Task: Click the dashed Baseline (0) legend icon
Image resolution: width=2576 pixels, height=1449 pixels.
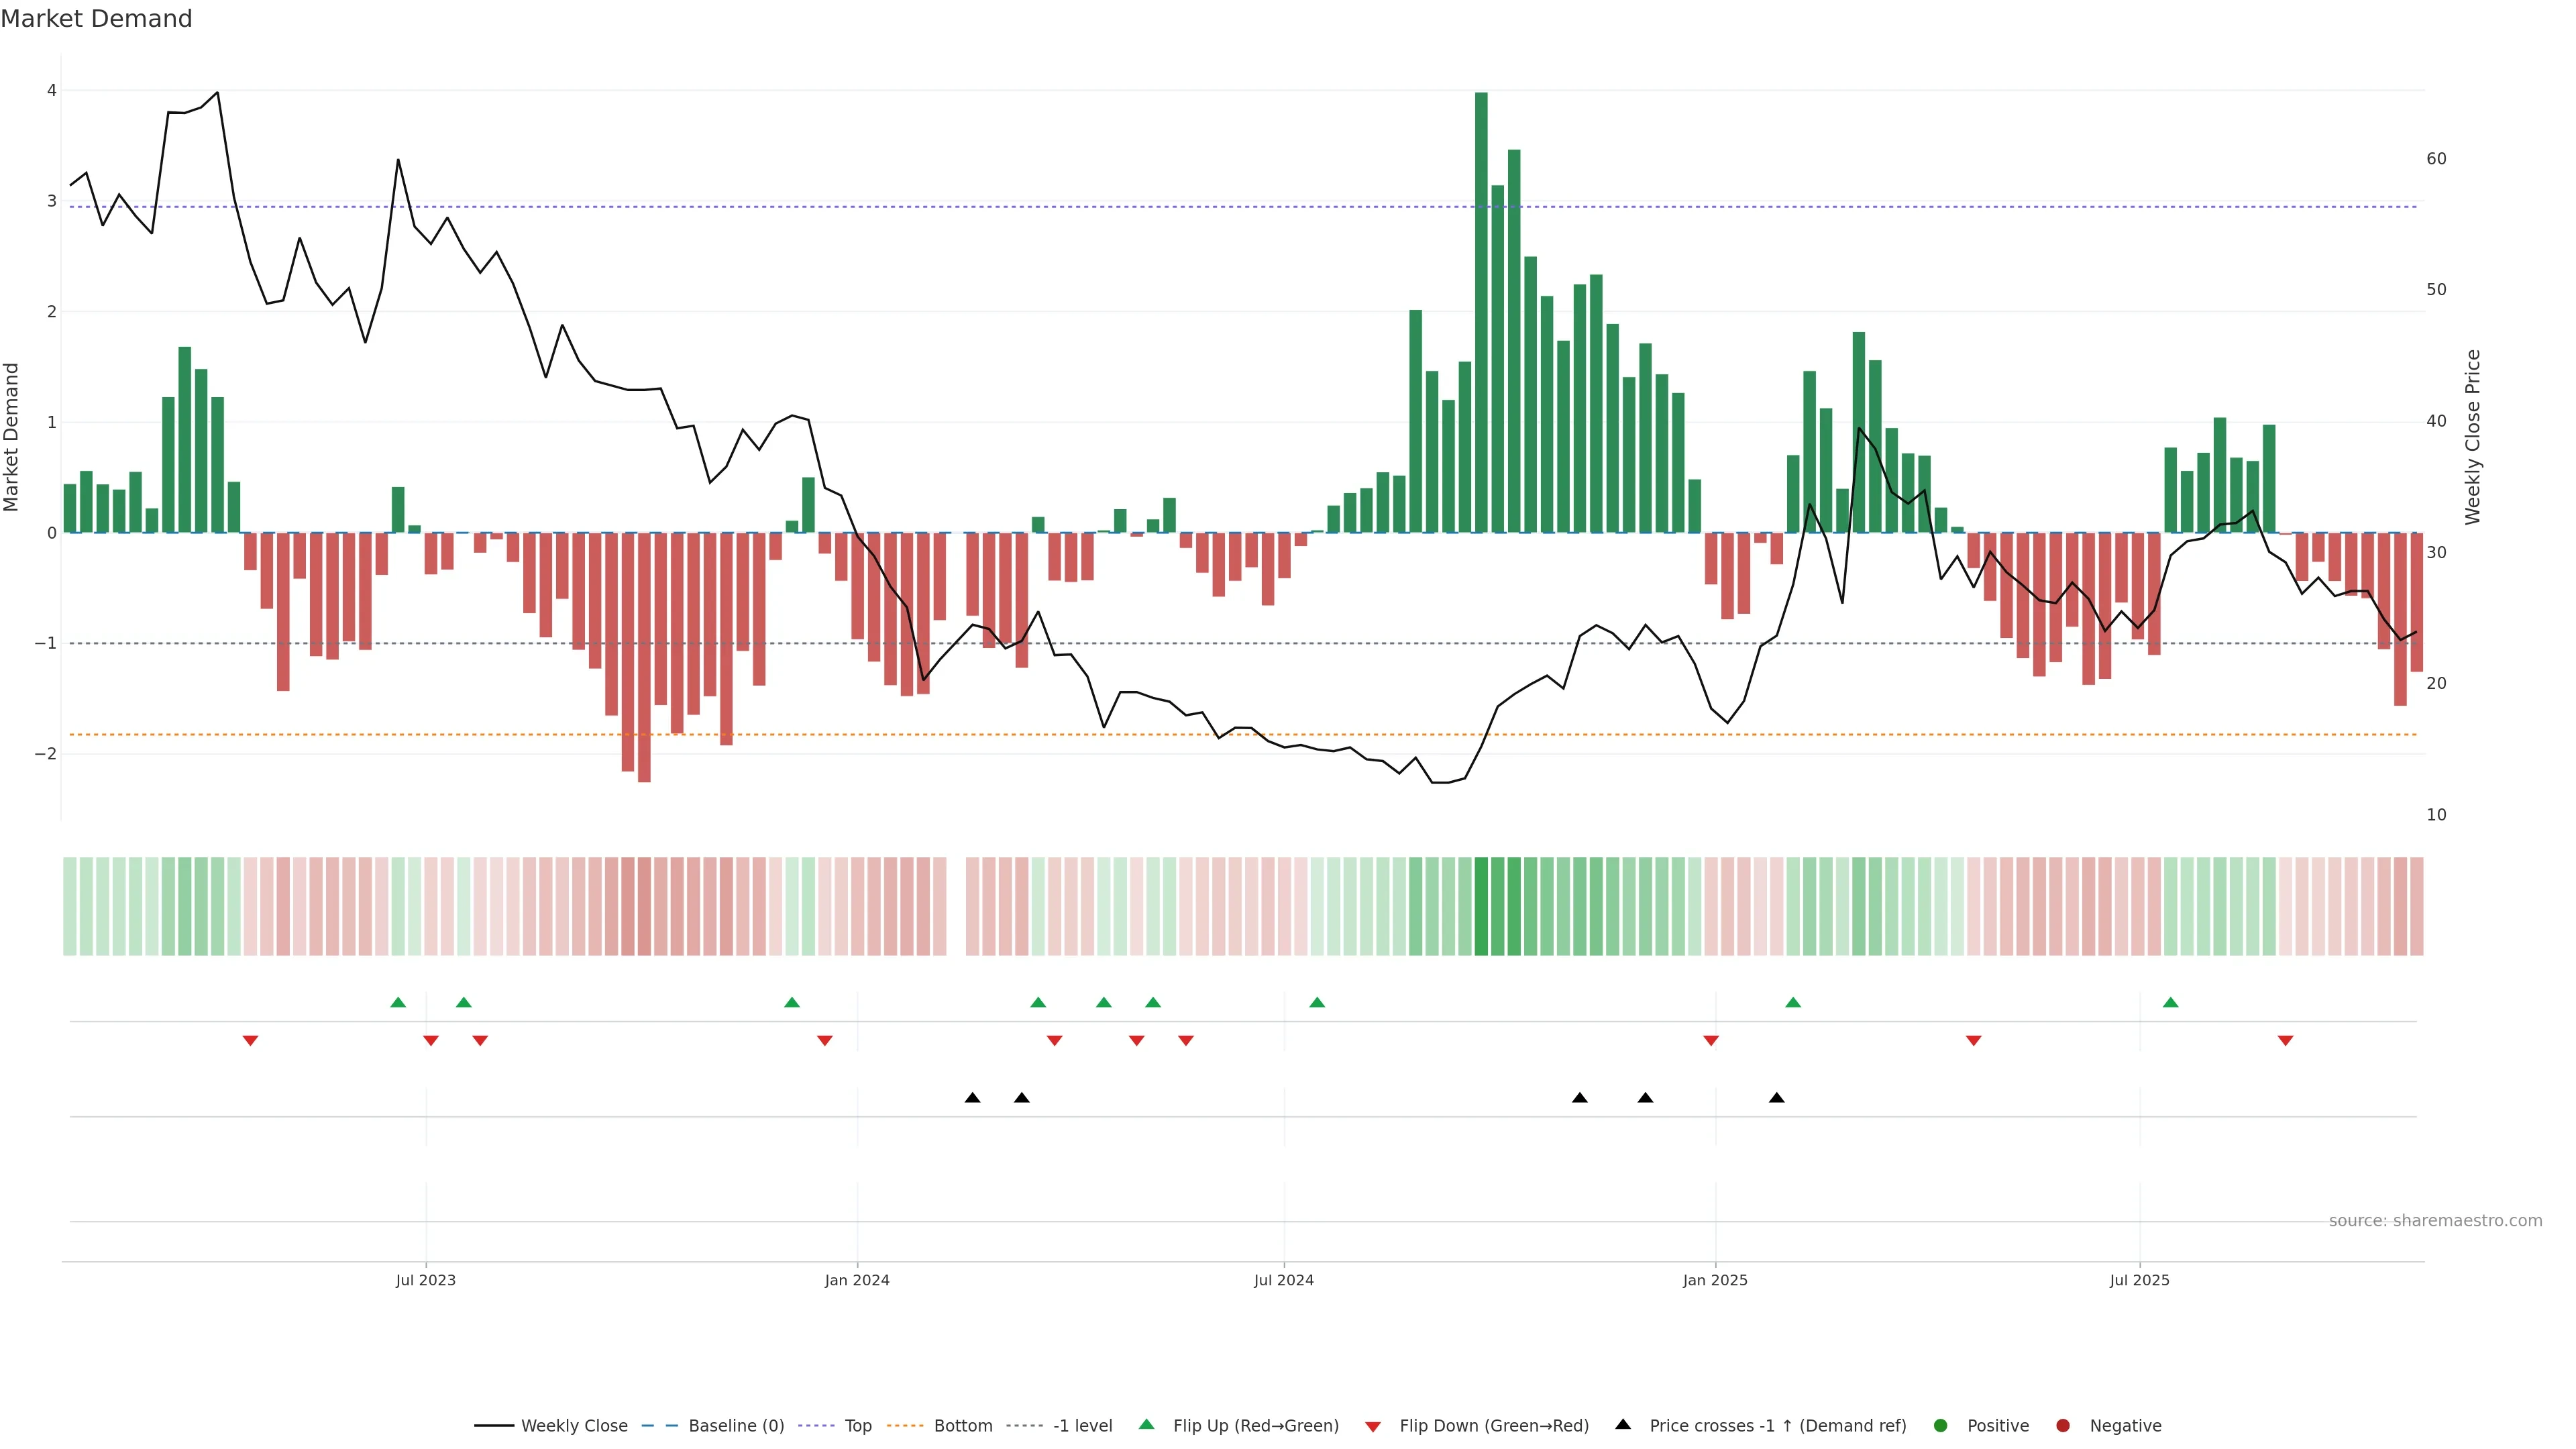Action: [659, 1425]
